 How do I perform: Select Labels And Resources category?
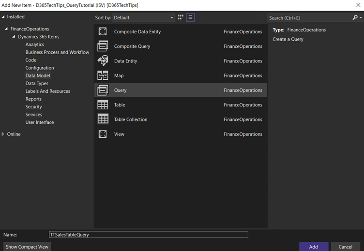[47, 91]
